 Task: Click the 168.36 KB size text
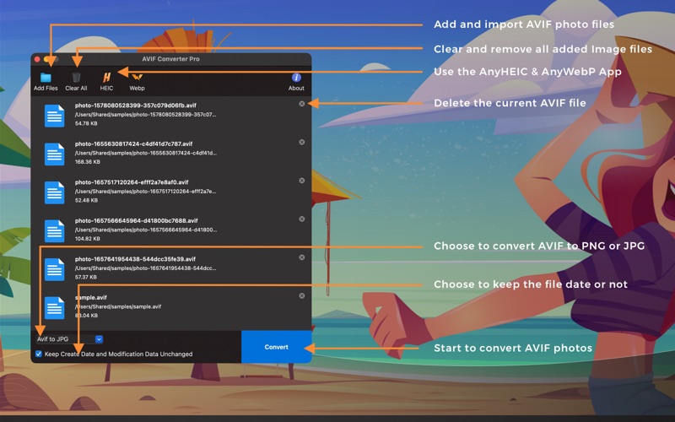[x=88, y=162]
